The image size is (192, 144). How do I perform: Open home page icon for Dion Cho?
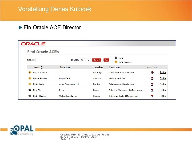[x=152, y=90]
